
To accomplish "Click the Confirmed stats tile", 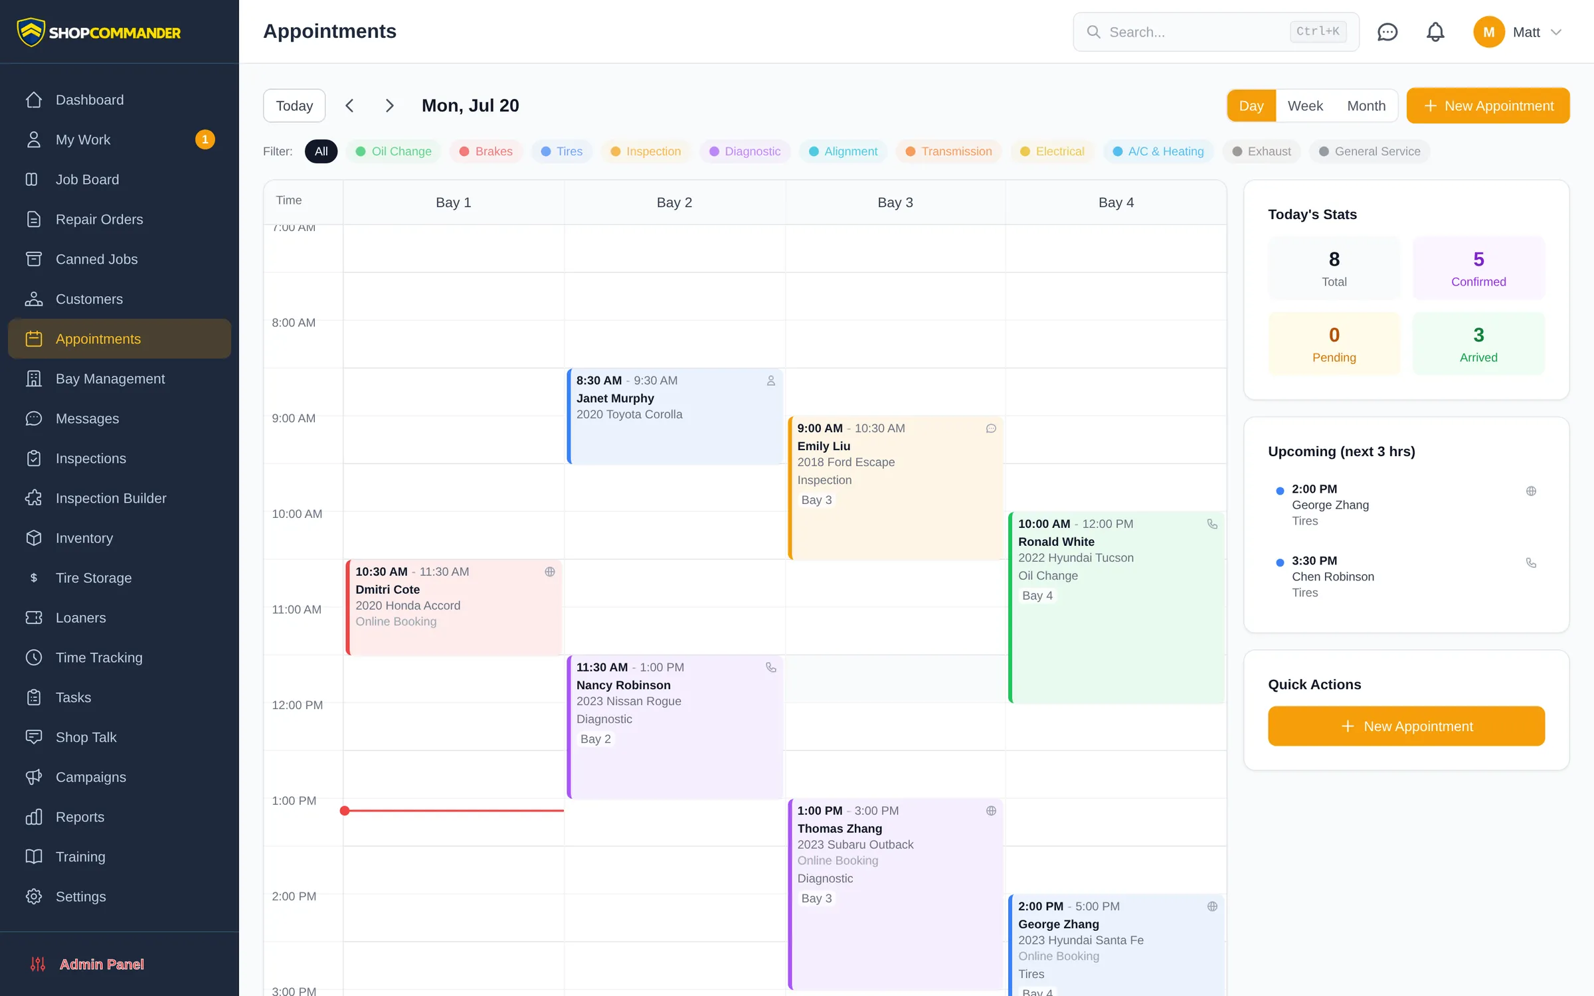I will point(1478,268).
